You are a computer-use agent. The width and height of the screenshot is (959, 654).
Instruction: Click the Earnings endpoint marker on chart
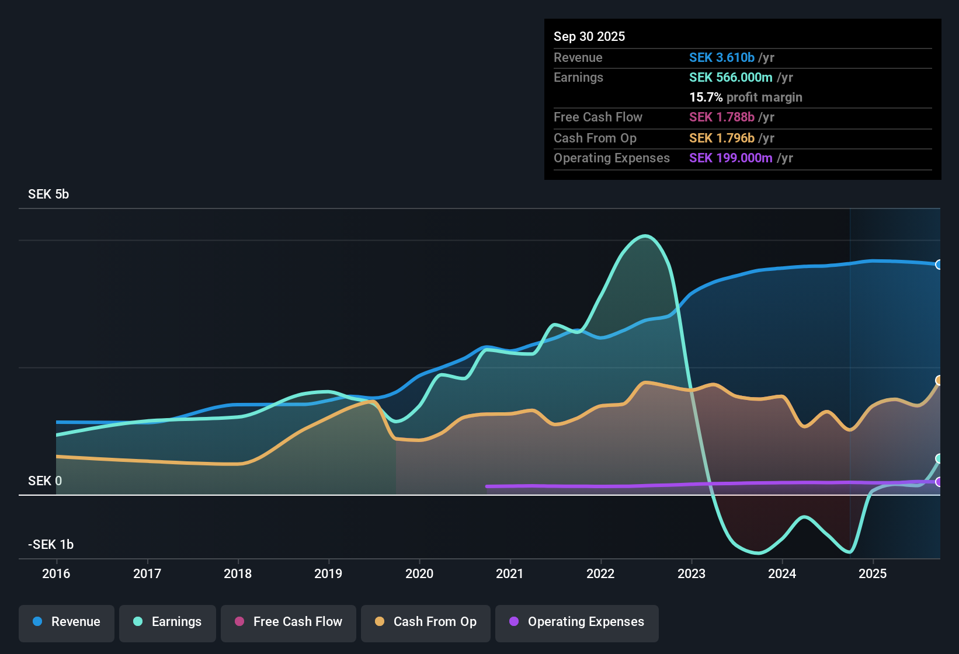click(x=939, y=458)
